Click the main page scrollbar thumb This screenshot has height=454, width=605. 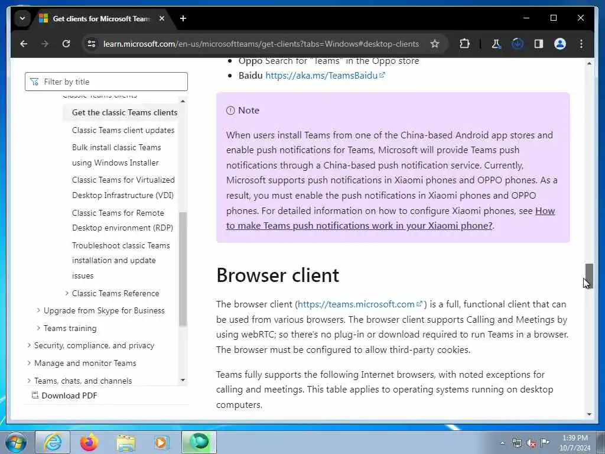[x=589, y=276]
